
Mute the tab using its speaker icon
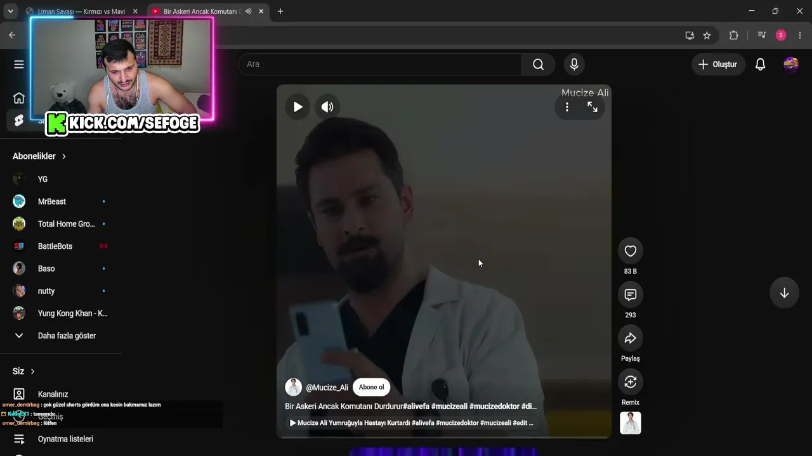click(249, 11)
